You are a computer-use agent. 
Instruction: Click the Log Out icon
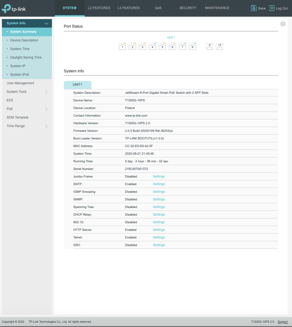272,8
